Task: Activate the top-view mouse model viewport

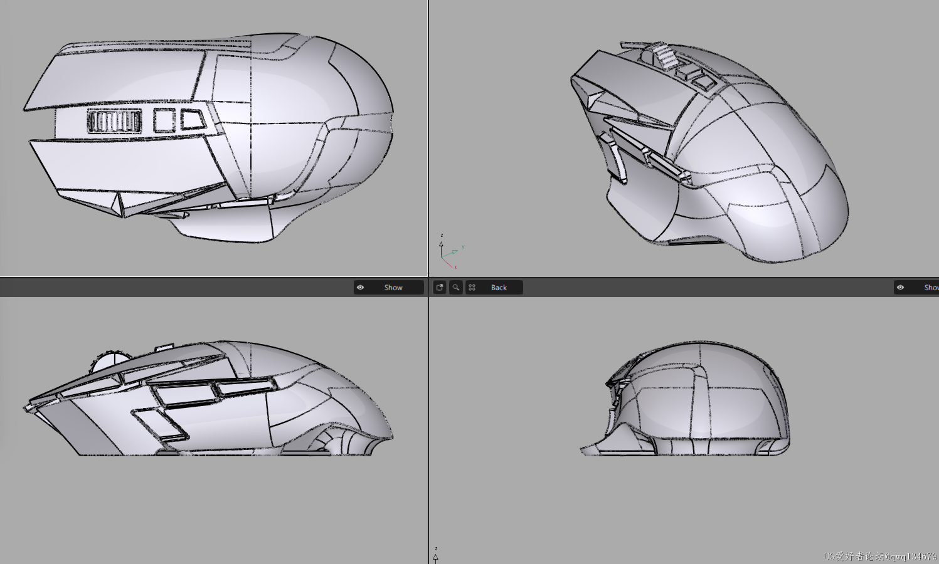Action: 213,138
